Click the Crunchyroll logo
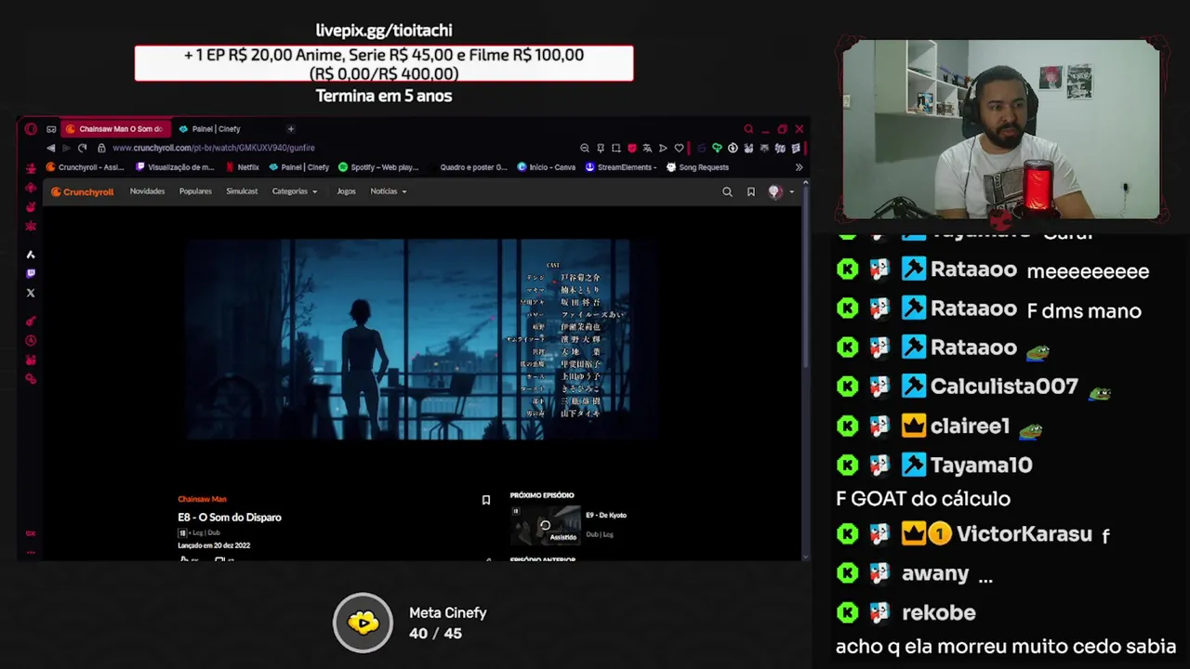The height and width of the screenshot is (669, 1190). pos(82,191)
